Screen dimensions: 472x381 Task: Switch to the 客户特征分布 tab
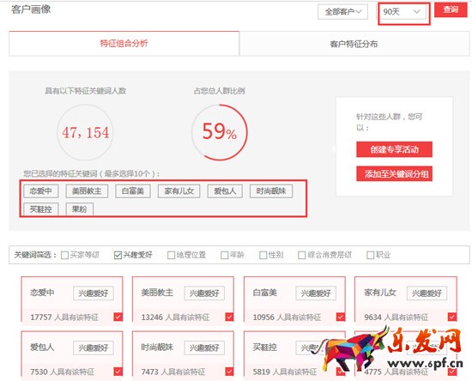pos(354,45)
